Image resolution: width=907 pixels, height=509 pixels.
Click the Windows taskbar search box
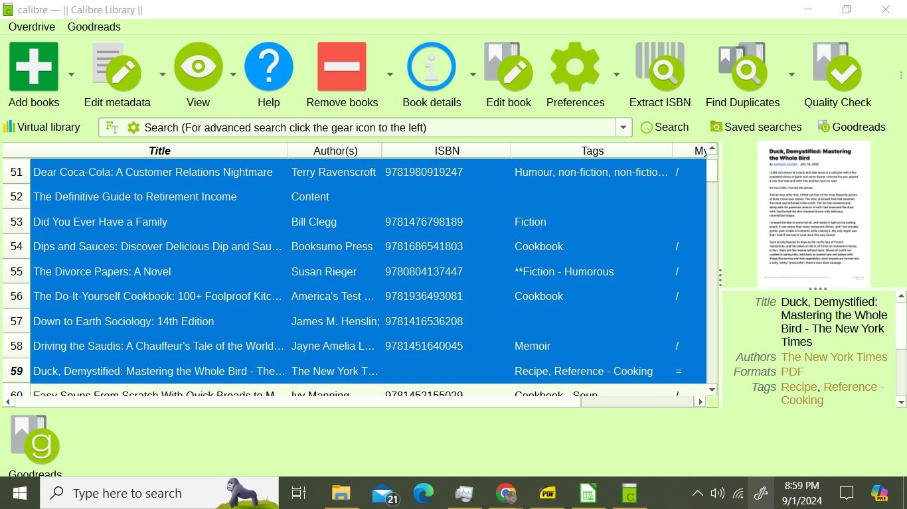[x=159, y=493]
